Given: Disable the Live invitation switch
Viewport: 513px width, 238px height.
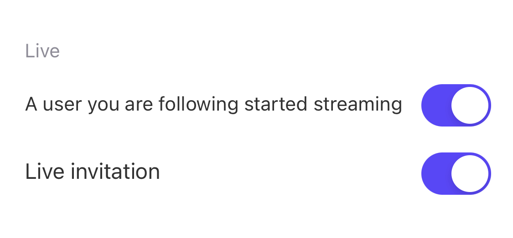Looking at the screenshot, I should (x=456, y=173).
